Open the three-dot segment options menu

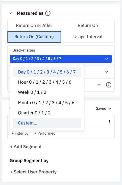[x=109, y=122]
